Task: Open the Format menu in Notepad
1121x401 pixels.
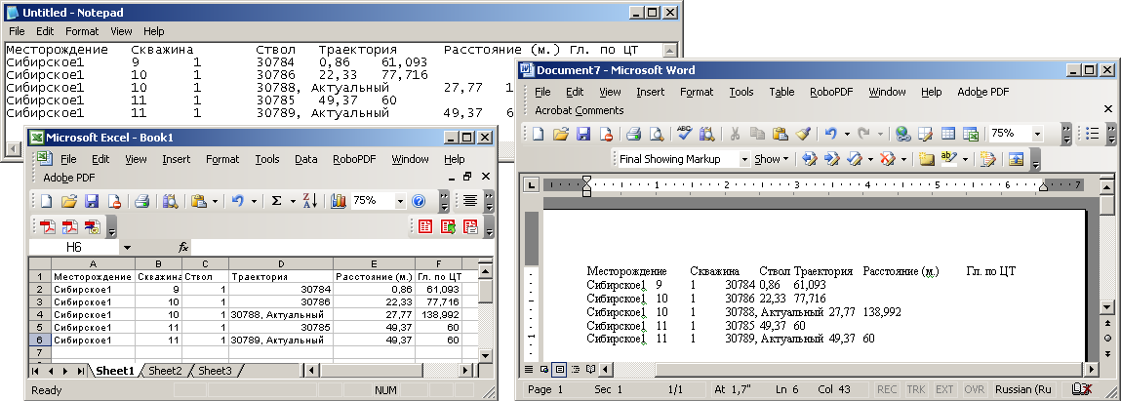Action: (x=82, y=31)
